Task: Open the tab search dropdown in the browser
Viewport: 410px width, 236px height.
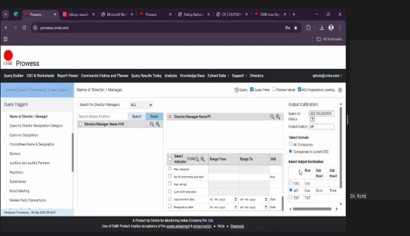Action: tap(6, 15)
